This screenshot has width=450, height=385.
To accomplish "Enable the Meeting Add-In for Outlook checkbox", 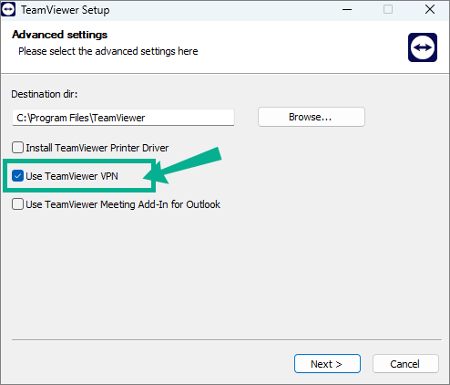I will tap(17, 203).
